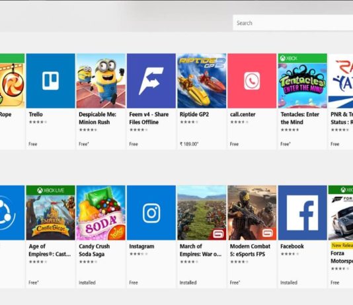The height and width of the screenshot is (305, 353).
Task: Click the XBOX banner on Tentacles tile
Action: click(303, 59)
